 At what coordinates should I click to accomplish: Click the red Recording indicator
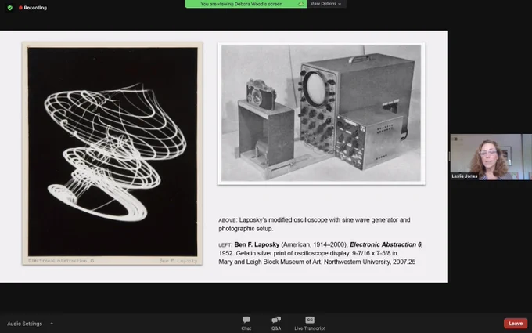tap(33, 8)
